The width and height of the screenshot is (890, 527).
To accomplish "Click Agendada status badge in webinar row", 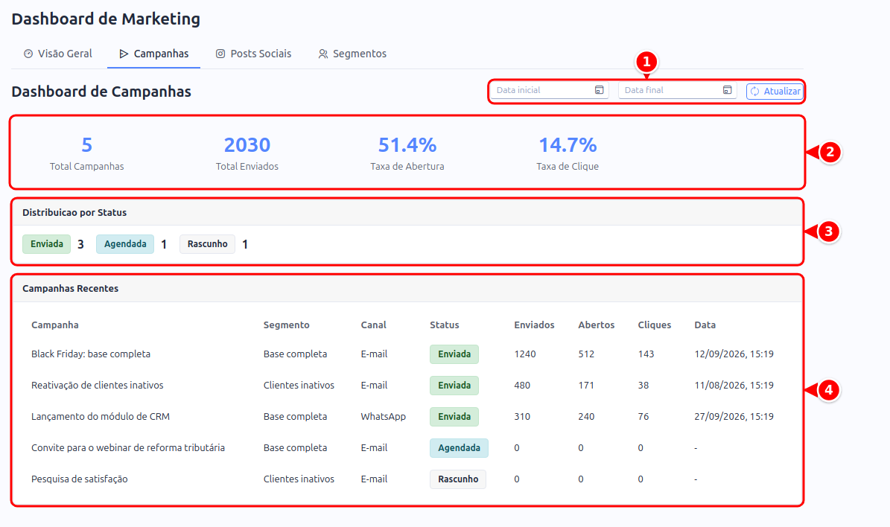I will (x=459, y=447).
